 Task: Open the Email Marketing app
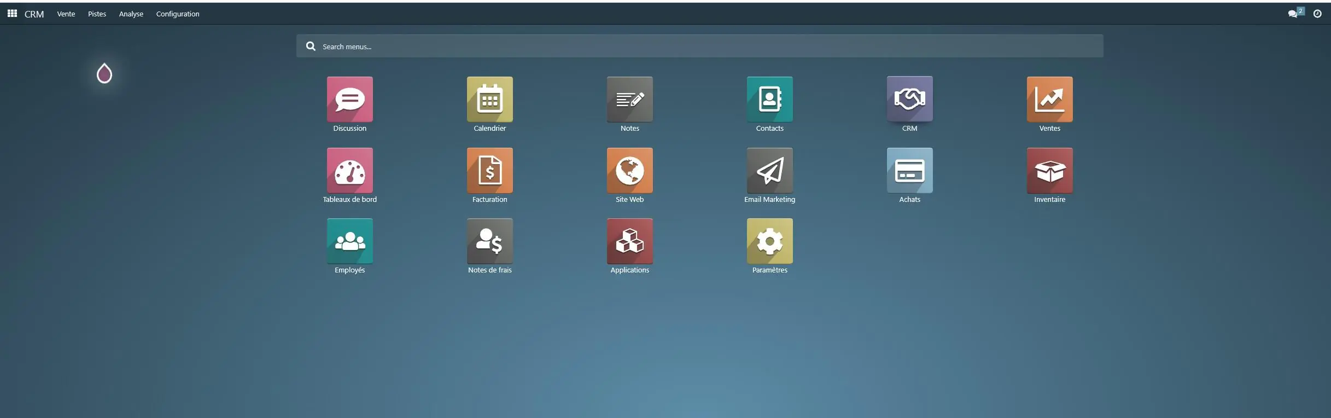pos(769,171)
